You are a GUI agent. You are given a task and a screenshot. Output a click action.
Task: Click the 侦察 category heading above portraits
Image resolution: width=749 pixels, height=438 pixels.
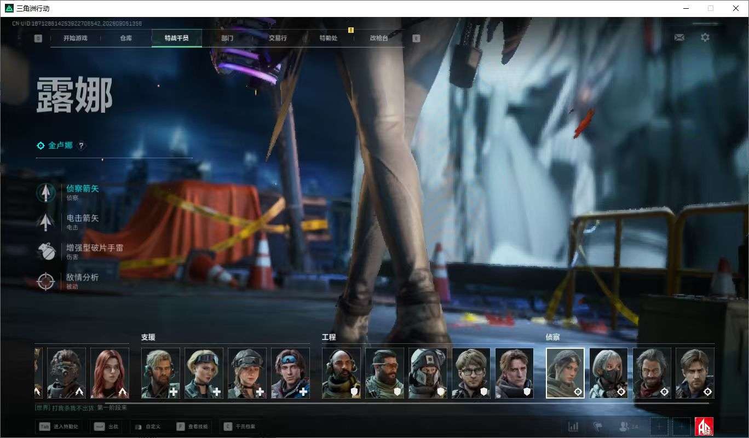(x=552, y=337)
